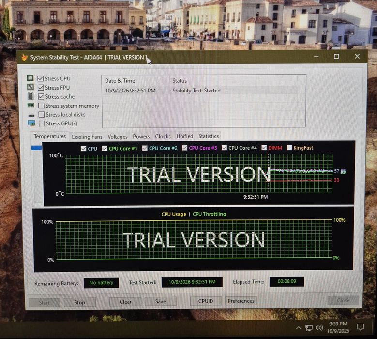Click the AIDA64 flame icon in title bar
The width and height of the screenshot is (377, 339).
(x=24, y=57)
